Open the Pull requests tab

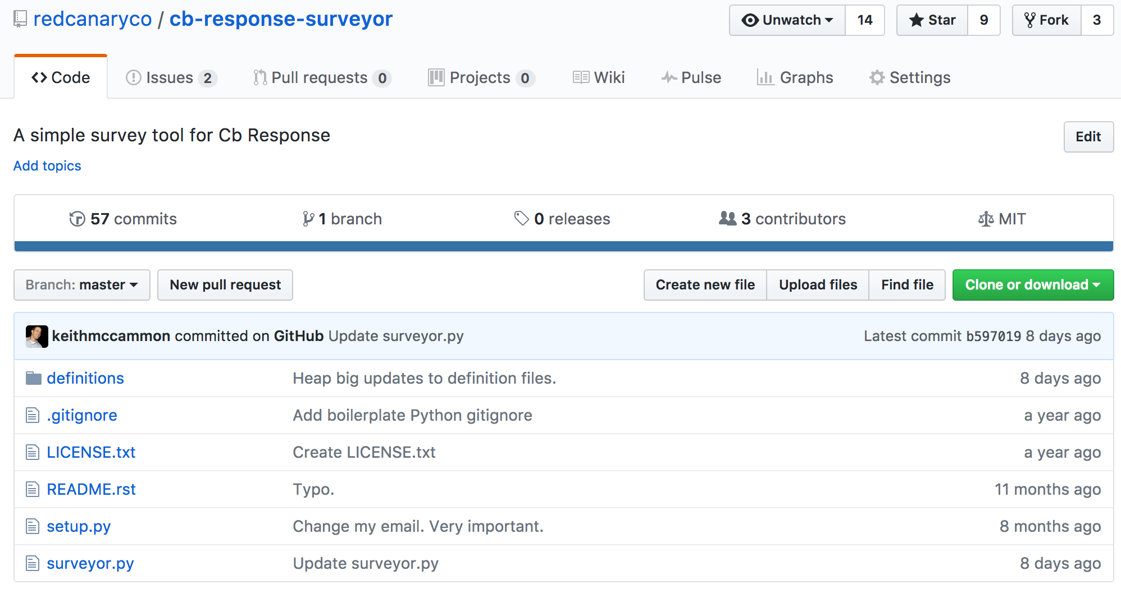(x=321, y=77)
